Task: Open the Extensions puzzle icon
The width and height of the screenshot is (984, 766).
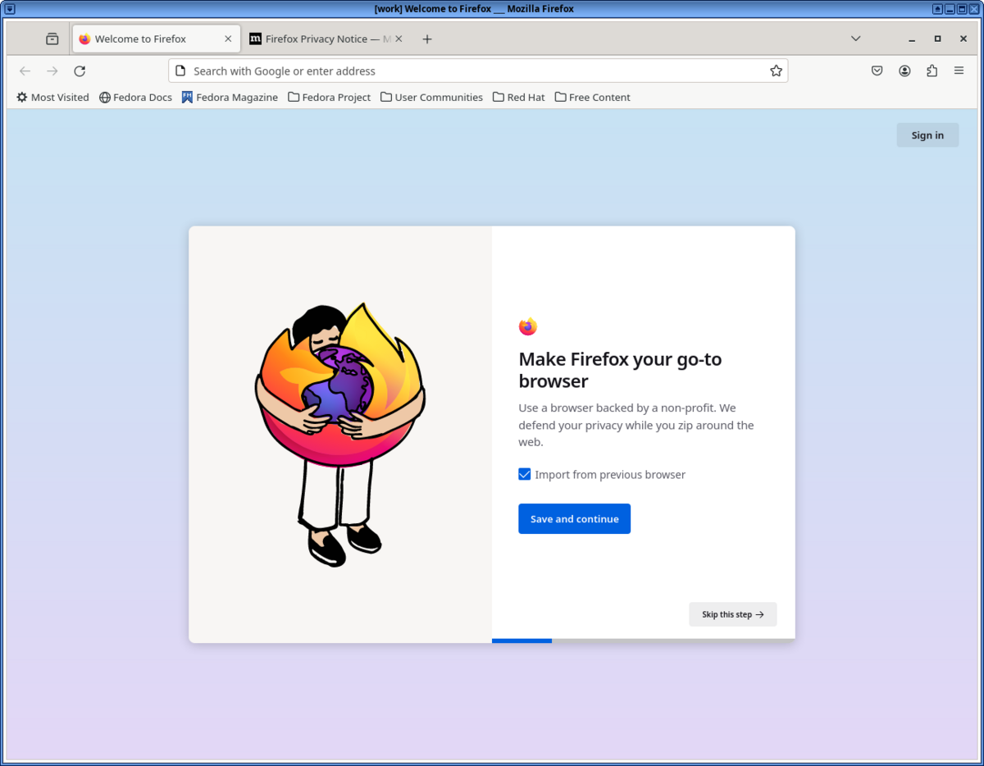Action: click(932, 71)
